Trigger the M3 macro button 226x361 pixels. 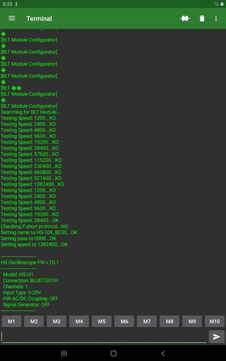56,322
